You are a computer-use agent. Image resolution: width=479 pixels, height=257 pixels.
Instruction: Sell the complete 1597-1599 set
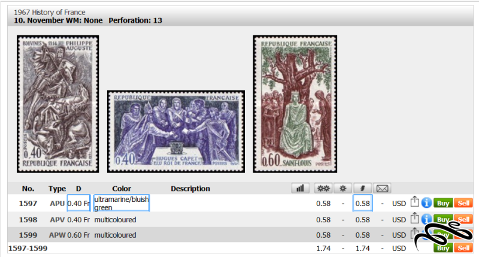pos(463,248)
